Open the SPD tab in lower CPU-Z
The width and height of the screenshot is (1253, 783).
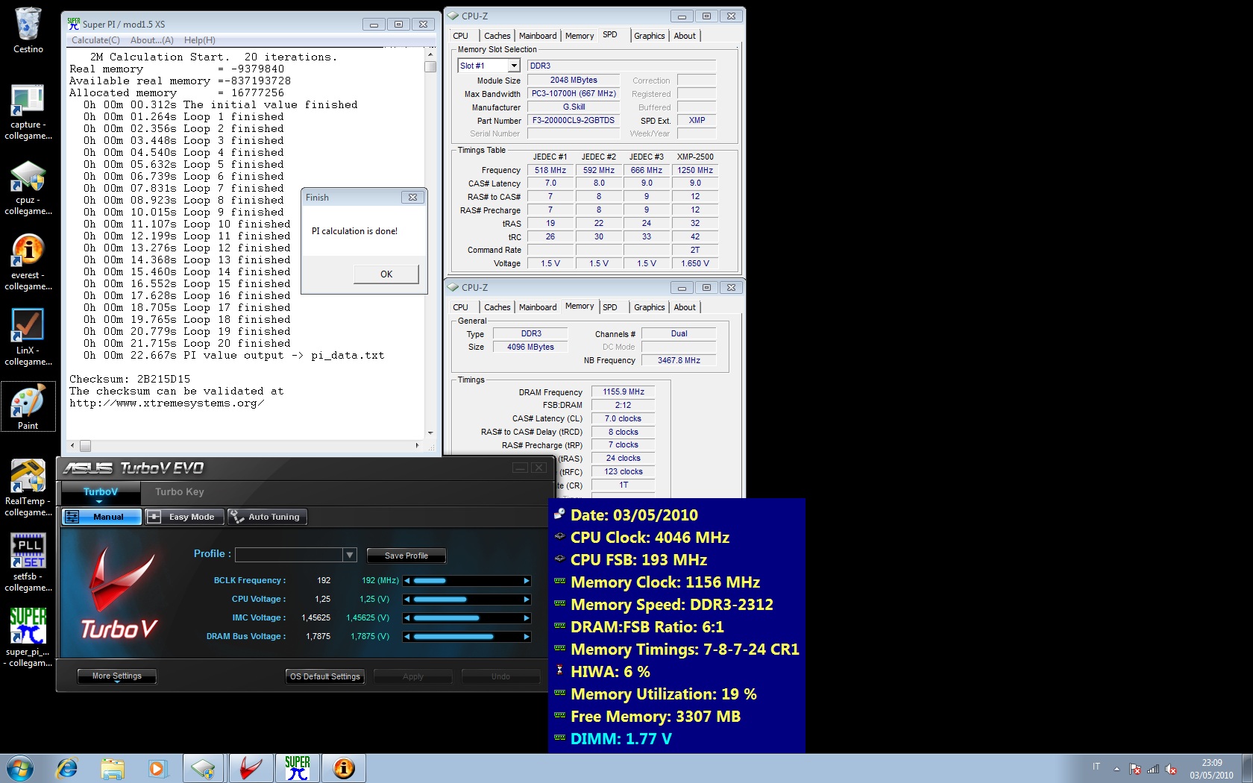click(610, 307)
